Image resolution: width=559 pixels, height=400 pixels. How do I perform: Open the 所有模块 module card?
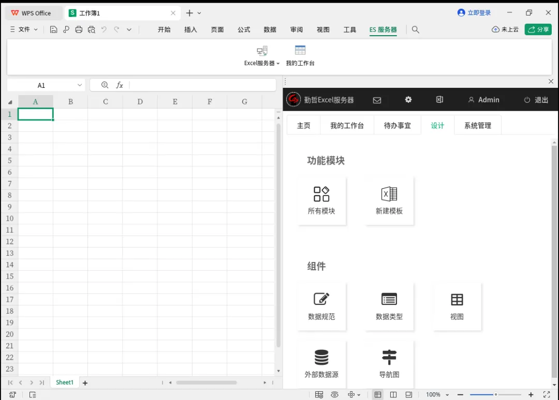(x=321, y=201)
